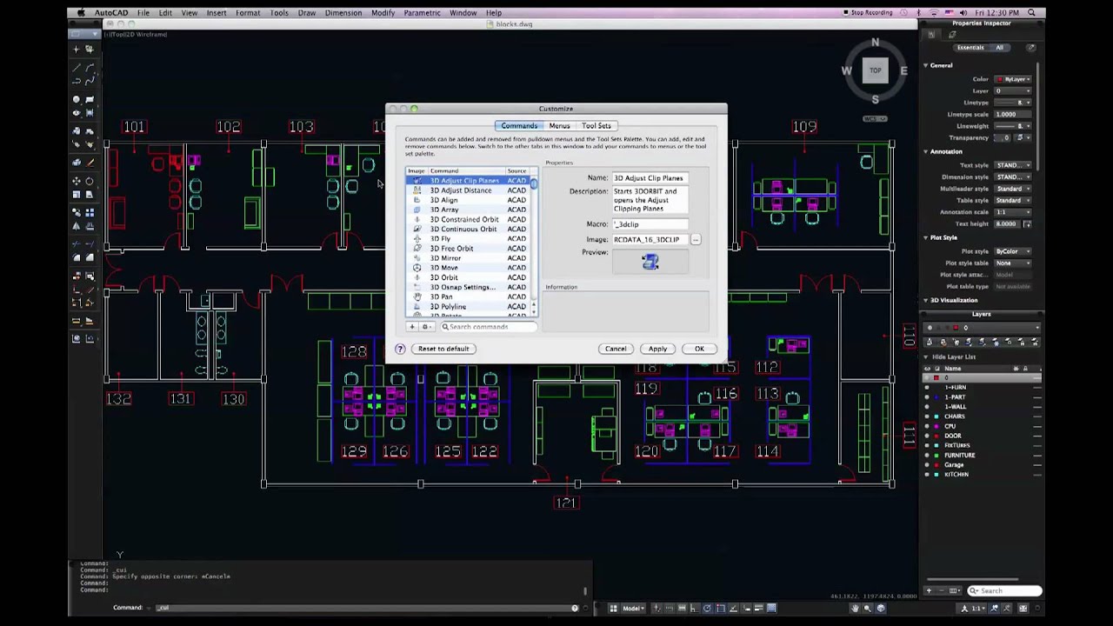Open Customize dialog help
Viewport: 1113px width, 626px height.
400,349
